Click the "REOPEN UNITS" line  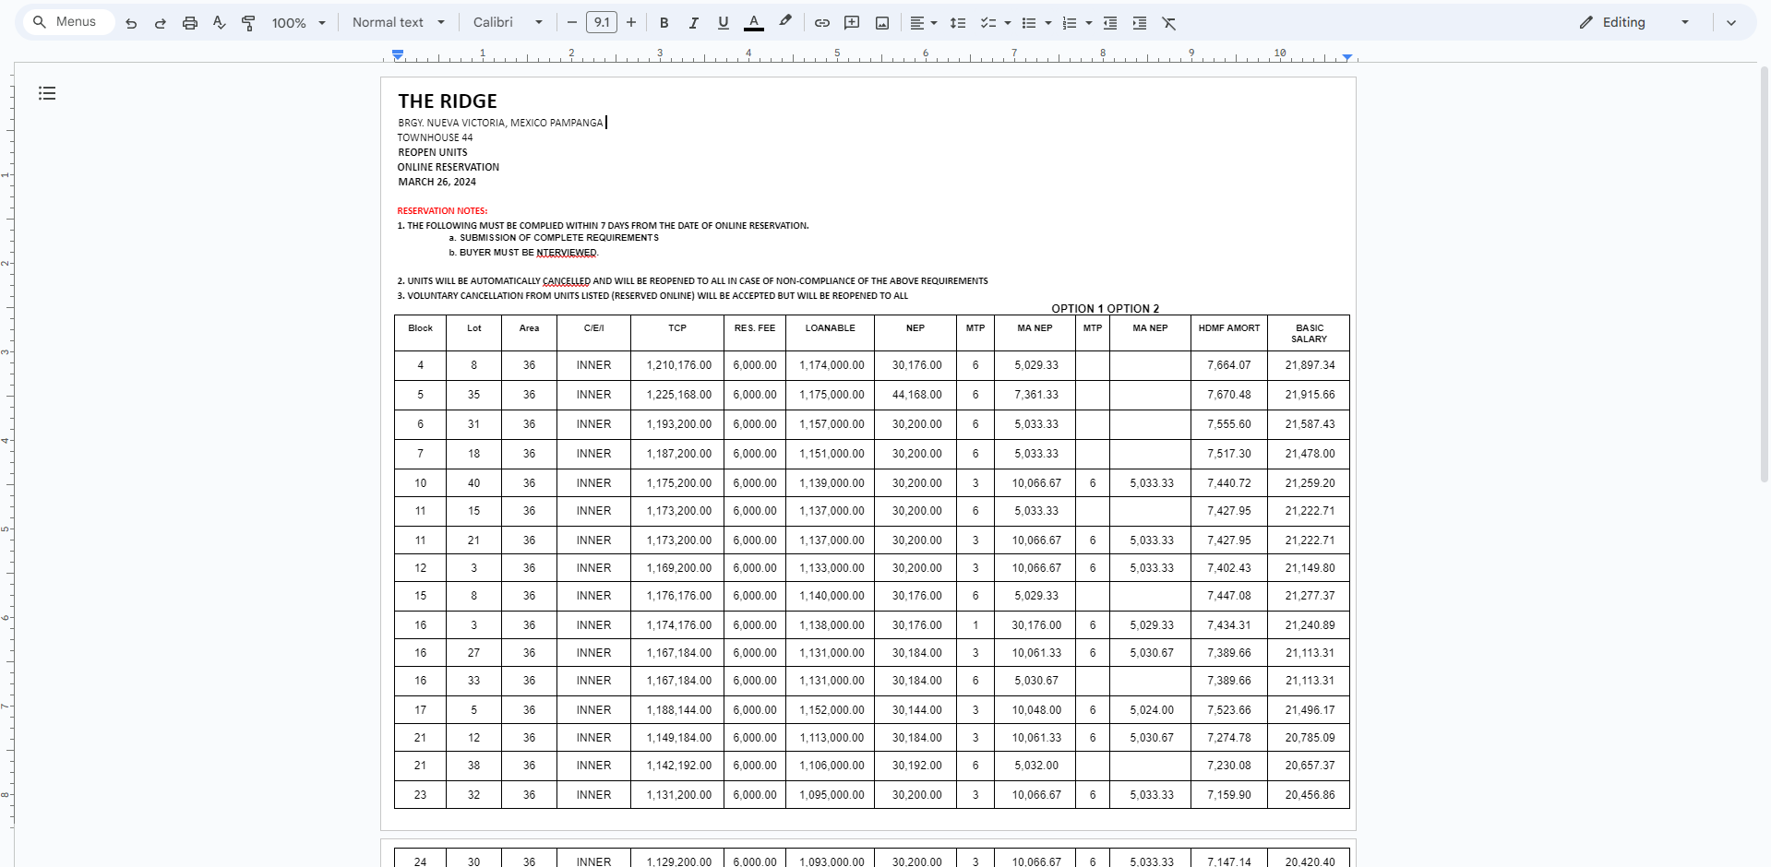433,152
